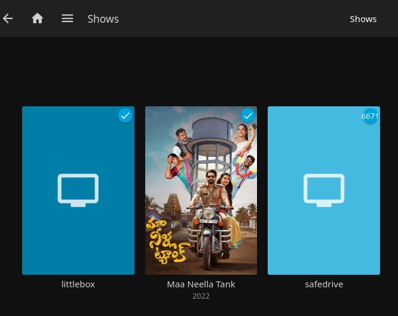Toggle the watched checkmark on littlebox
This screenshot has height=316, width=398.
125,115
